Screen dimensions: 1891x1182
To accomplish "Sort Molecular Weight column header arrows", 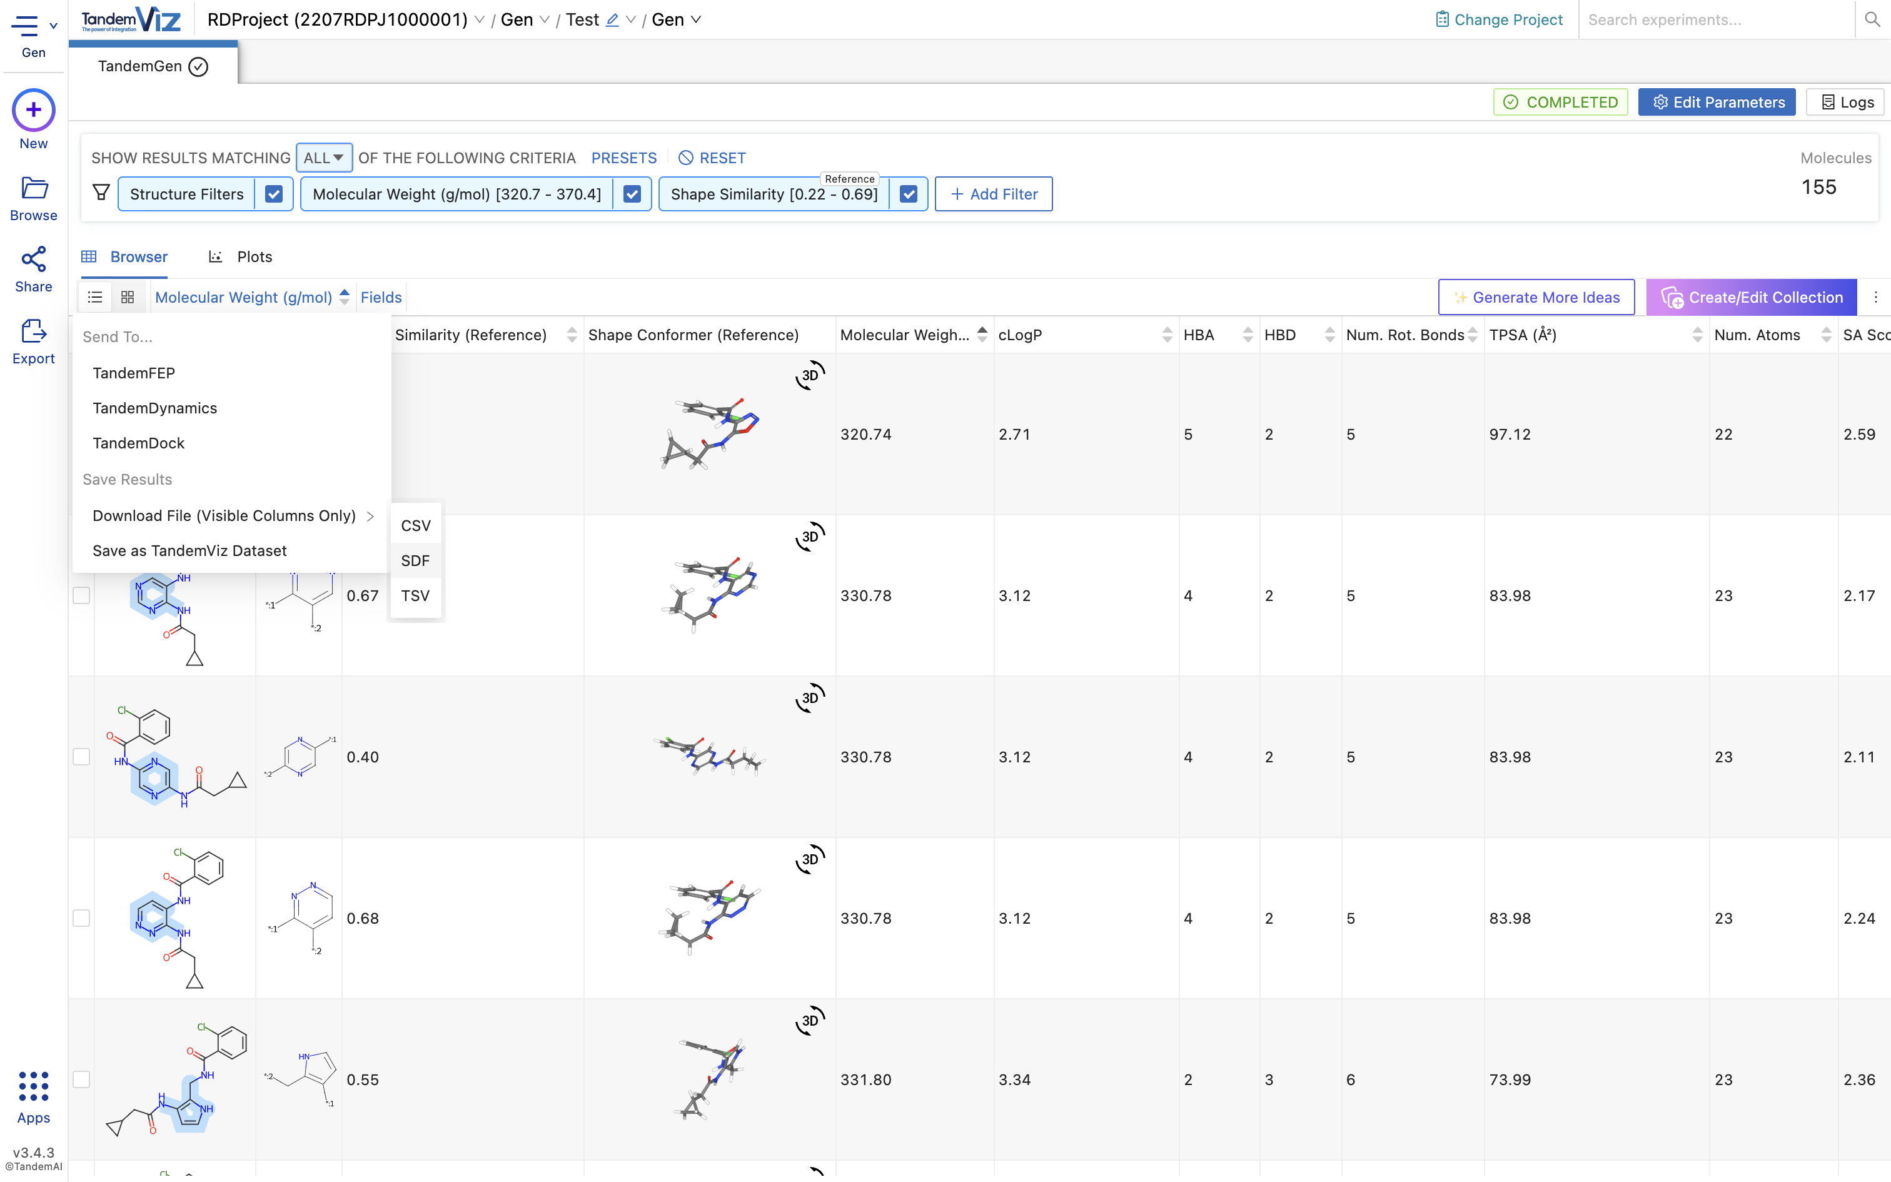I will 982,335.
